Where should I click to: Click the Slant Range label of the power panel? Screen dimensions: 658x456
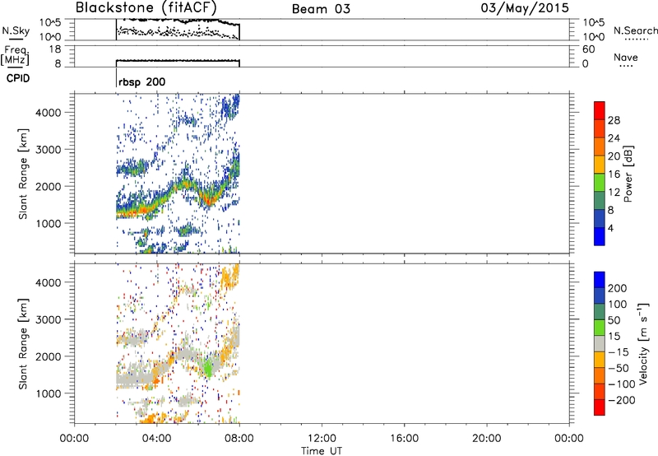(23, 174)
